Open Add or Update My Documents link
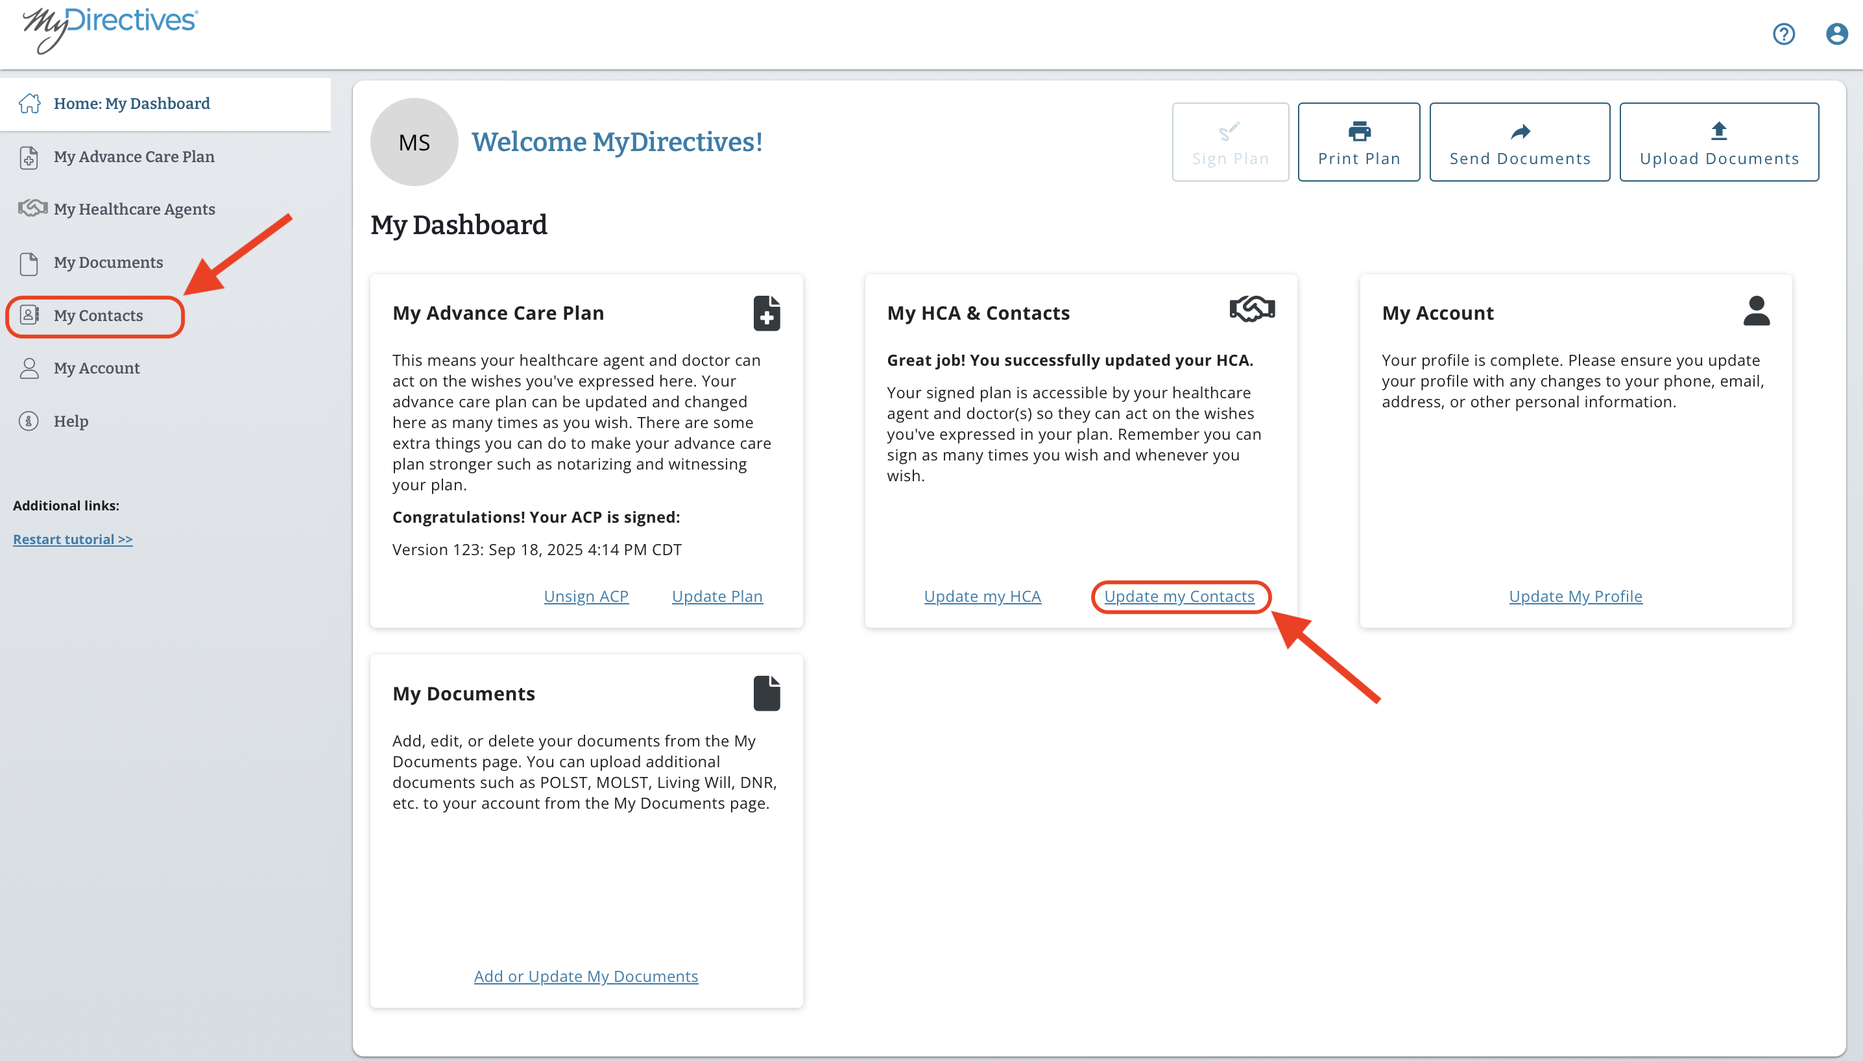The width and height of the screenshot is (1863, 1061). coord(585,976)
